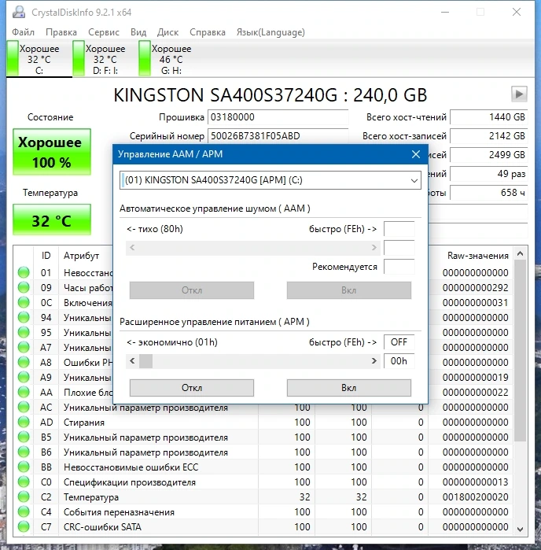Select drive G: H: tab
Viewport: 541px width, 550px height.
tap(171, 59)
